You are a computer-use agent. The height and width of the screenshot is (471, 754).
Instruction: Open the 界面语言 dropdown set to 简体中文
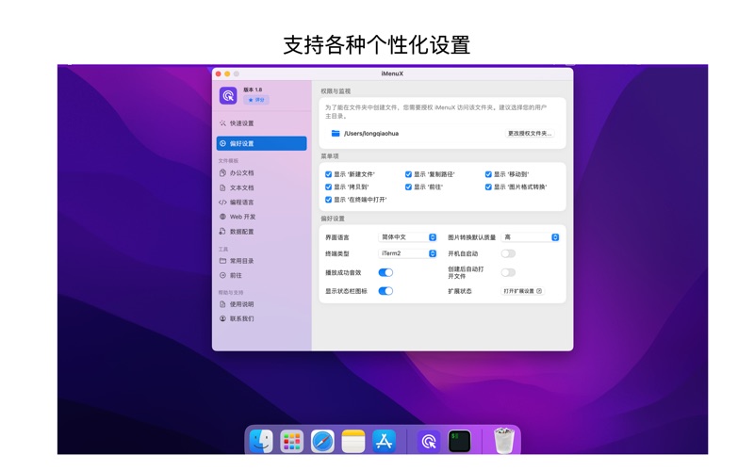(x=407, y=237)
